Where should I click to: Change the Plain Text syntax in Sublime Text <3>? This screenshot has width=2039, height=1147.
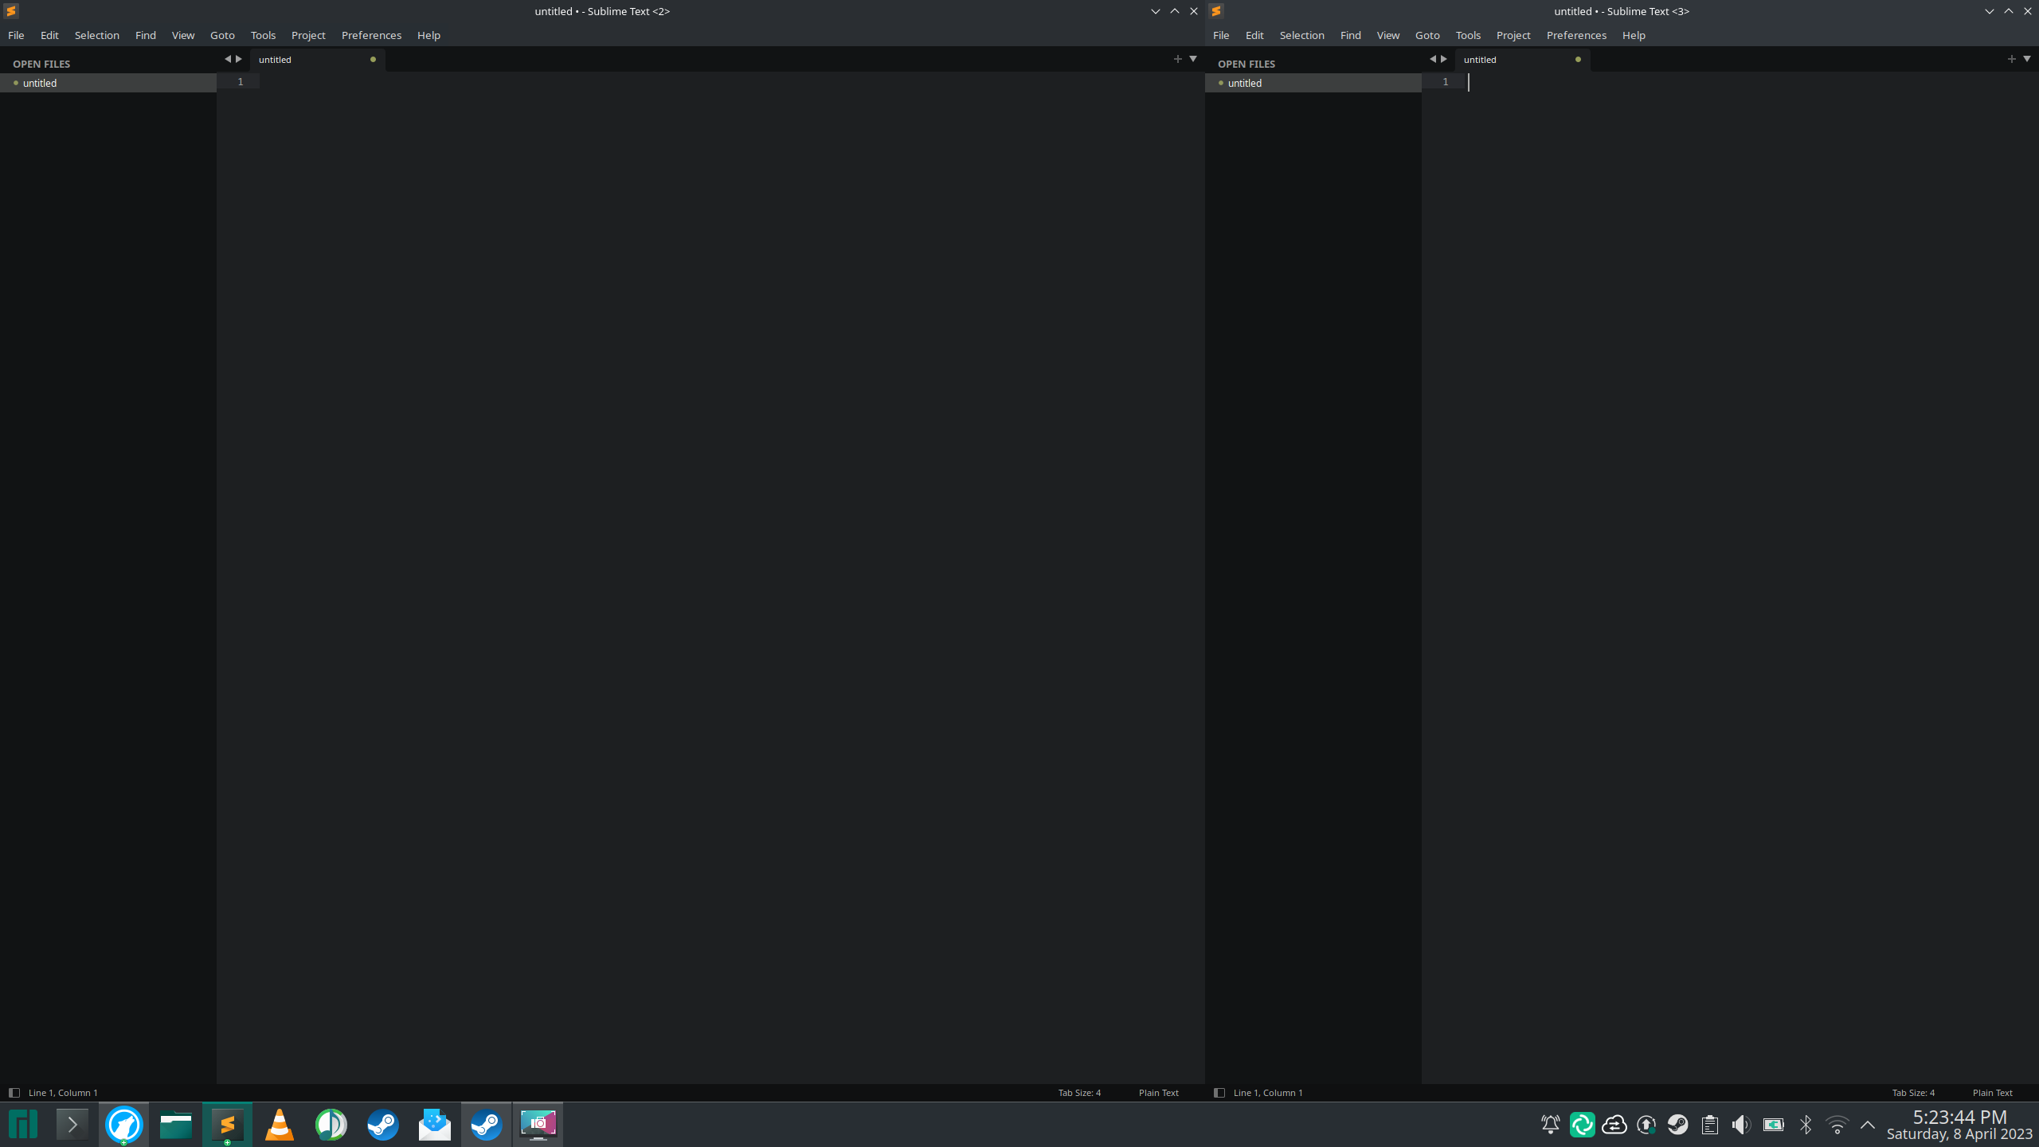pos(1992,1093)
